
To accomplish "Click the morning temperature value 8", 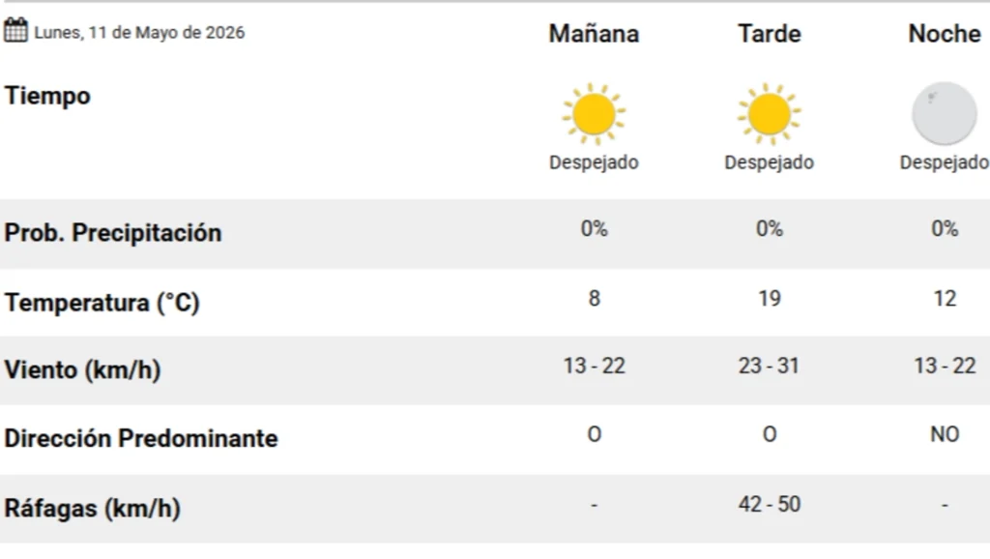I will pos(595,298).
